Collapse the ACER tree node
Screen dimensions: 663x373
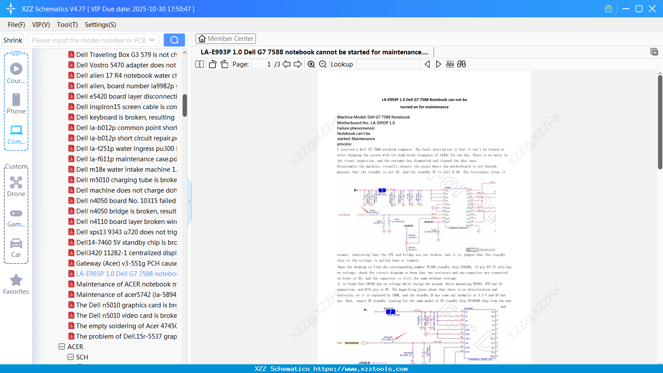pyautogui.click(x=62, y=347)
